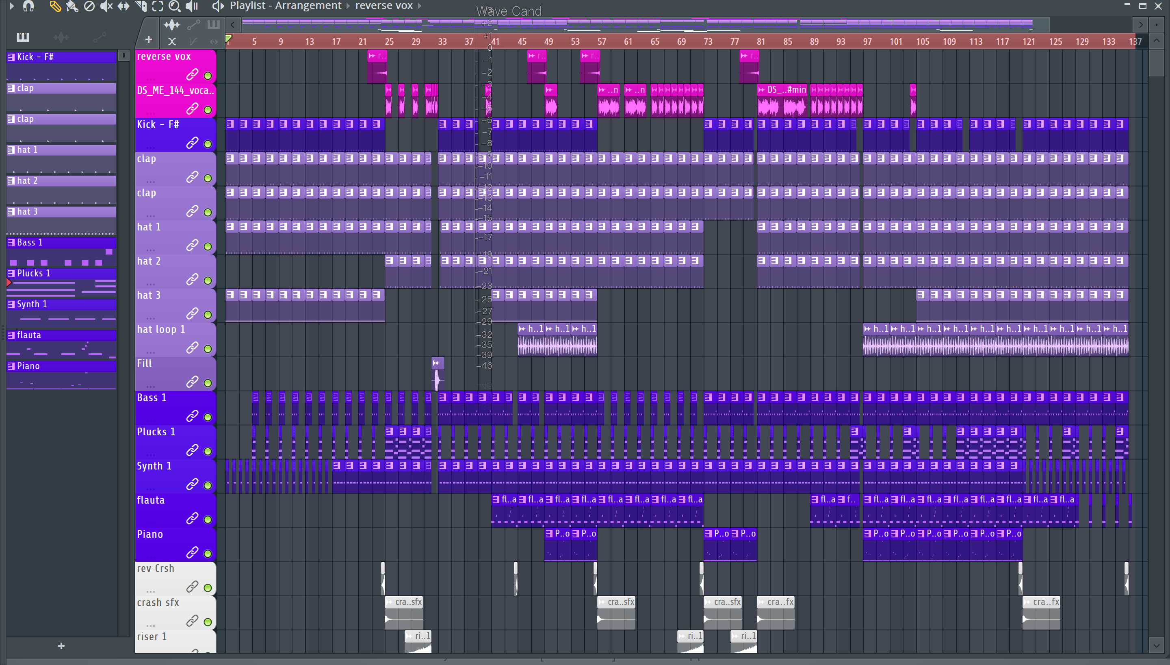This screenshot has height=665, width=1170.
Task: Click bar 81 on the timeline ruler
Action: (761, 41)
